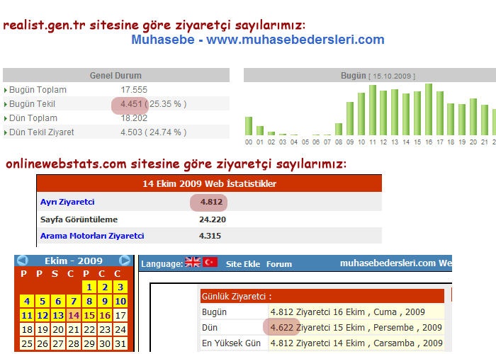The height and width of the screenshot is (354, 496).
Task: Click the tallest bar at hour 16
Action: (x=429, y=110)
